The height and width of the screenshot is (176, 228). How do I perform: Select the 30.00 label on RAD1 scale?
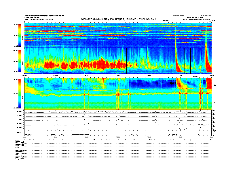16,61
